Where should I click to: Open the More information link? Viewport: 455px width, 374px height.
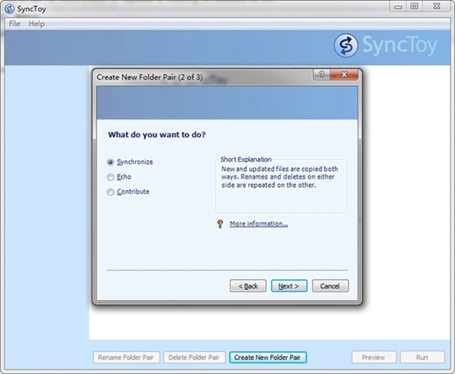259,224
